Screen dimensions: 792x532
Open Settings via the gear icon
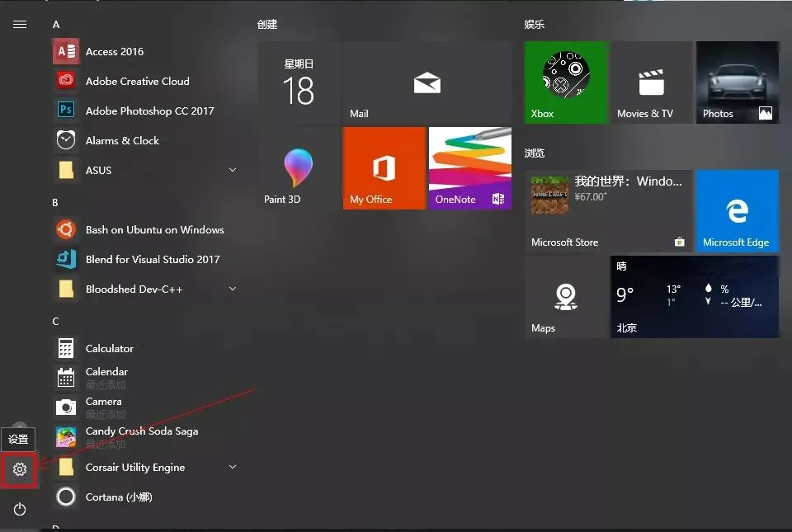tap(19, 469)
